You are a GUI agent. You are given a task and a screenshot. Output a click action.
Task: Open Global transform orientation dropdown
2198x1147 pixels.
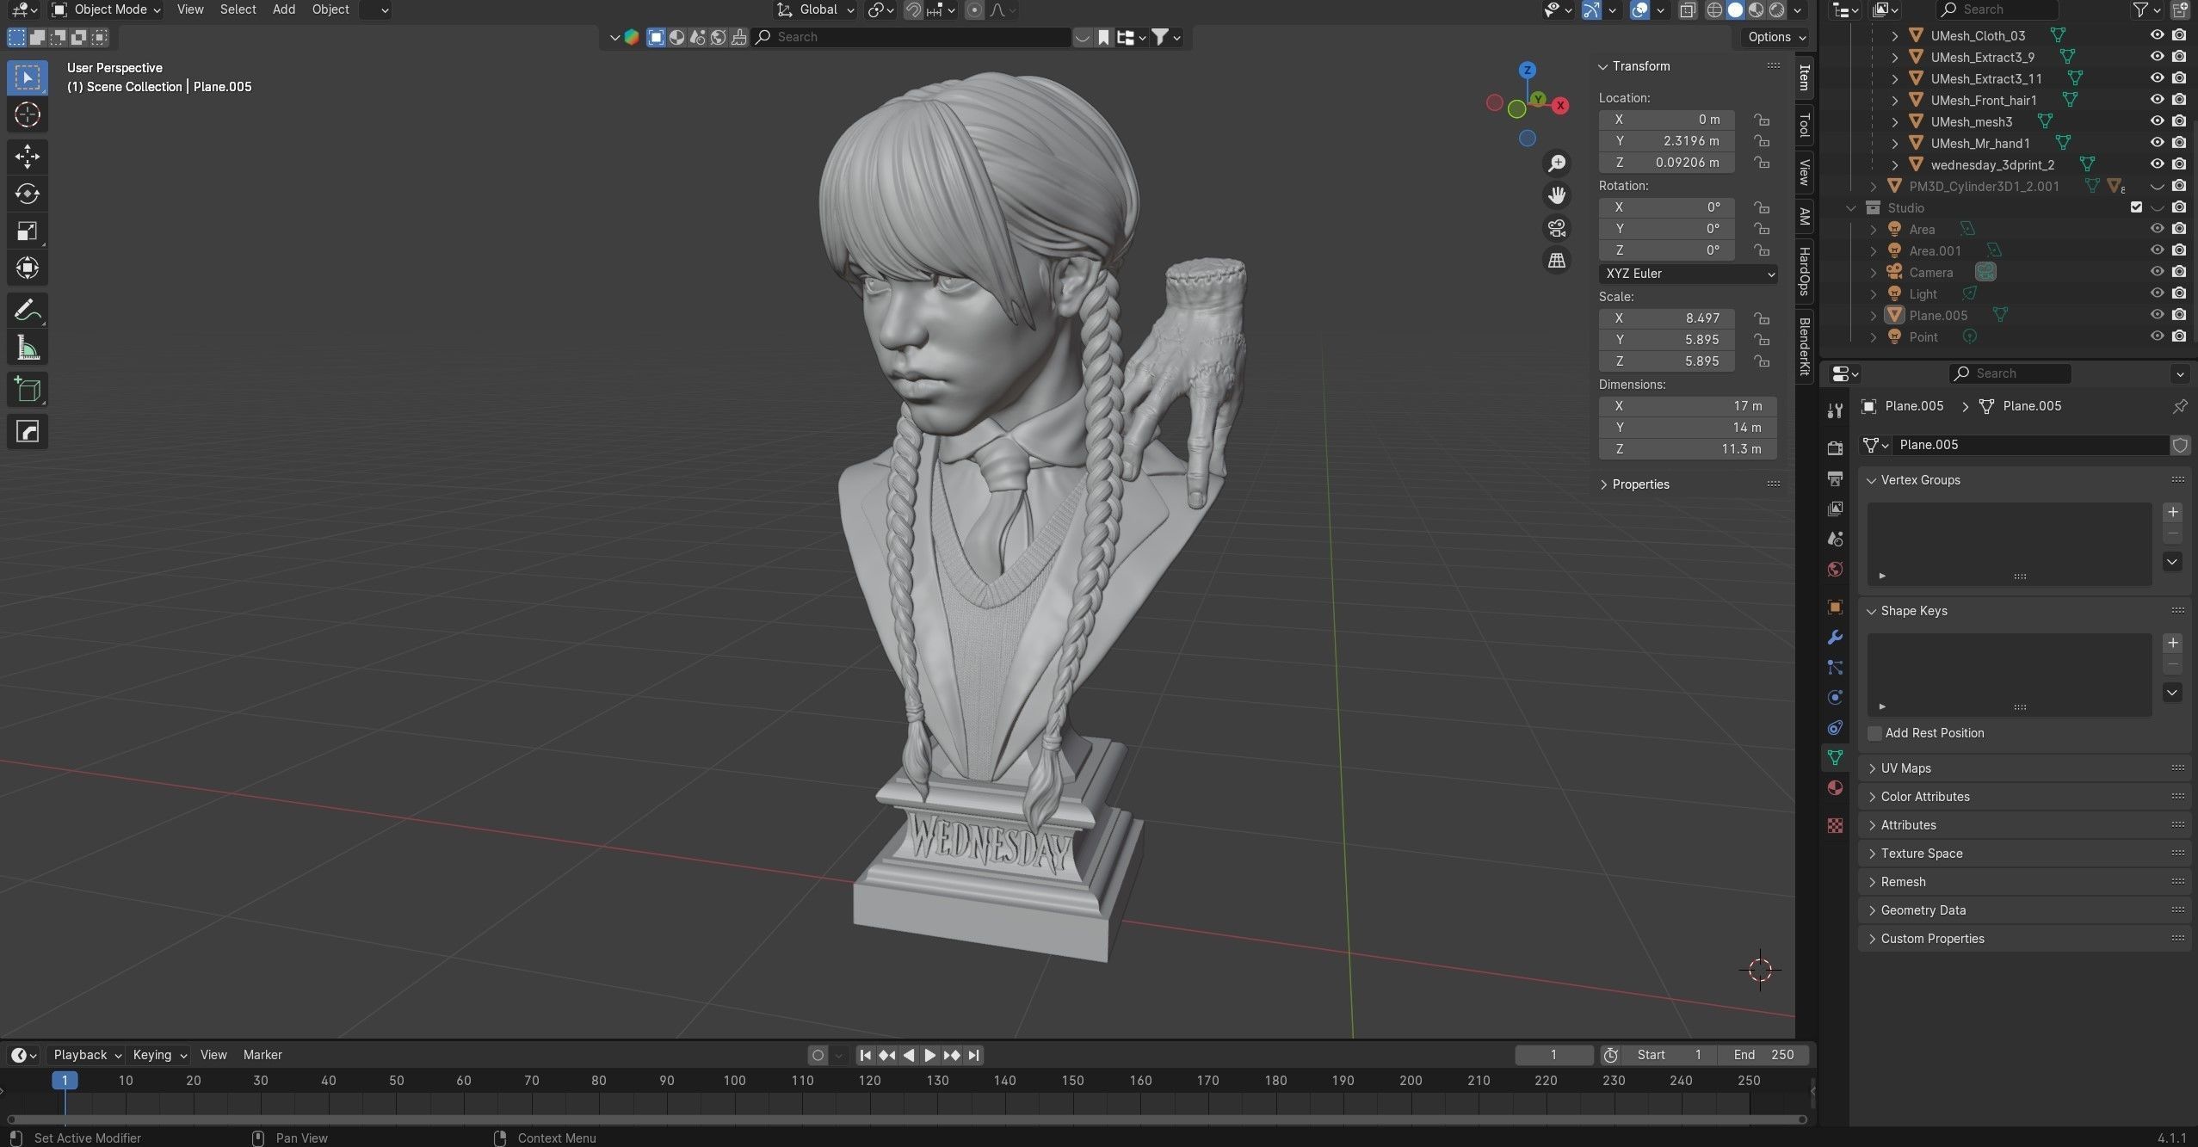pyautogui.click(x=816, y=9)
